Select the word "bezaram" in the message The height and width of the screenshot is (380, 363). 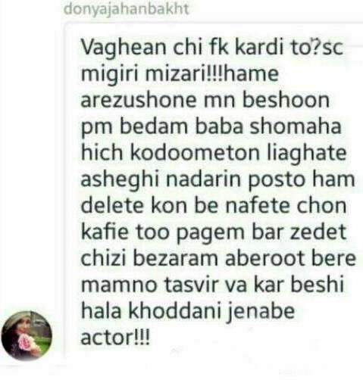[x=175, y=258]
